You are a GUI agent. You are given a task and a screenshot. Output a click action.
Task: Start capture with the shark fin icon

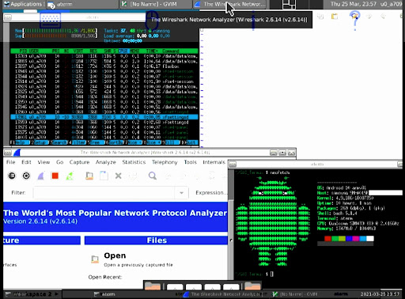(40, 176)
